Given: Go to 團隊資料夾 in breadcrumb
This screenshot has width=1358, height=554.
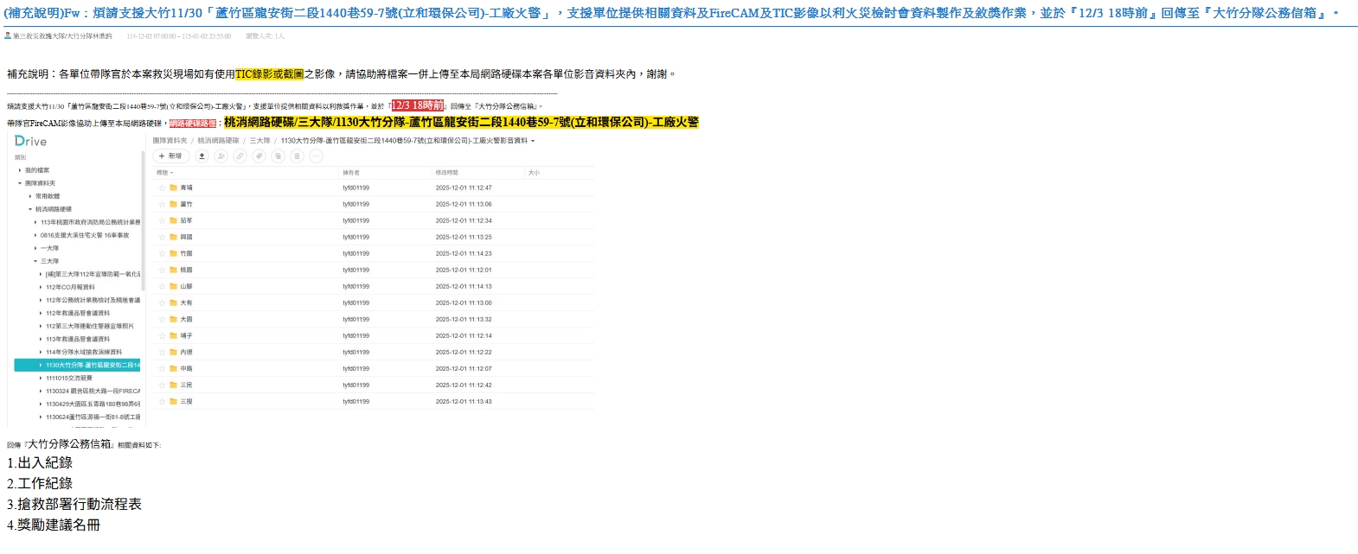Looking at the screenshot, I should click(x=170, y=141).
